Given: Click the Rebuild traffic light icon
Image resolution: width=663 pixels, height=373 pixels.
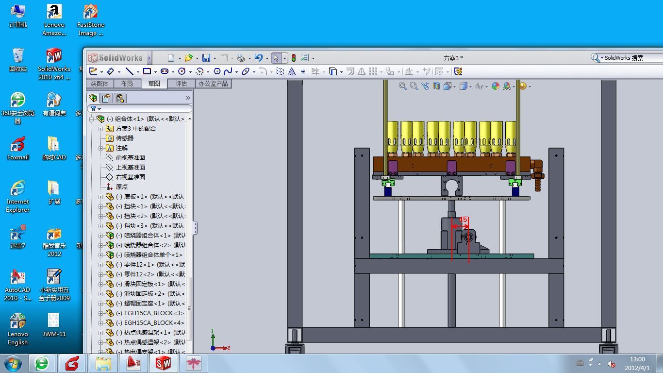Looking at the screenshot, I should [x=293, y=58].
